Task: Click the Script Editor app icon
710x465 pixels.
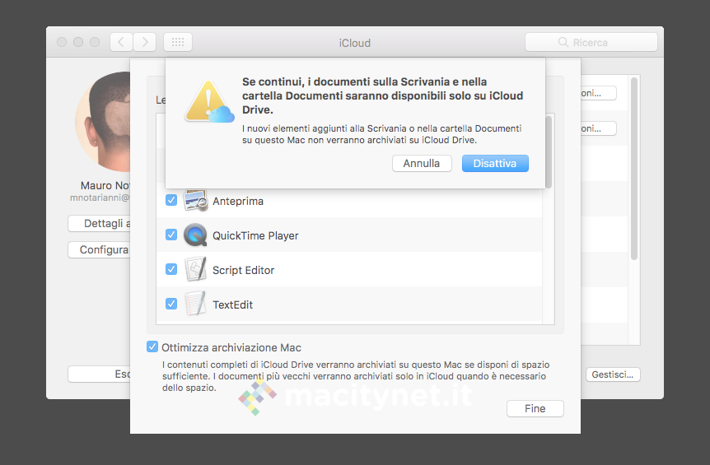Action: pos(195,270)
